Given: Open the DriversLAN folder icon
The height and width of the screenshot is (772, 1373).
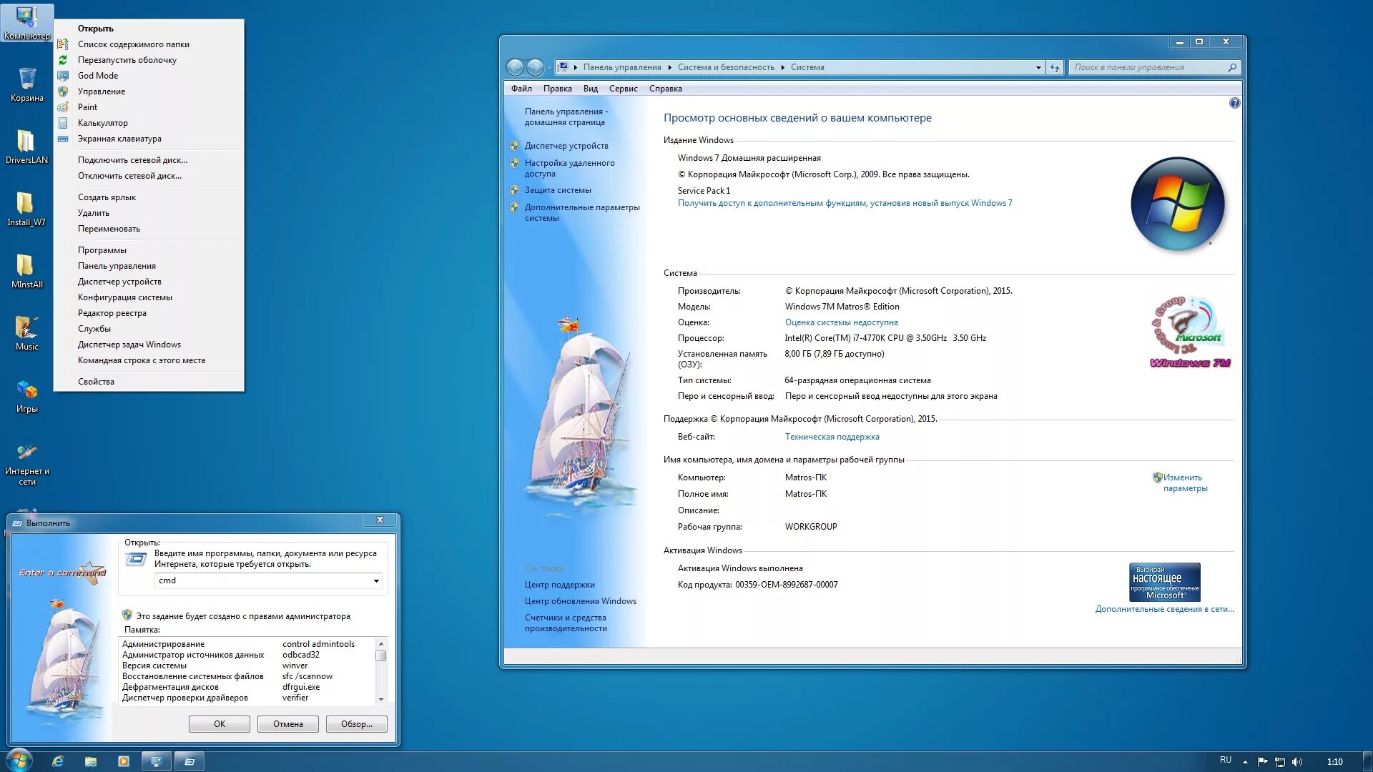Looking at the screenshot, I should coord(26,142).
